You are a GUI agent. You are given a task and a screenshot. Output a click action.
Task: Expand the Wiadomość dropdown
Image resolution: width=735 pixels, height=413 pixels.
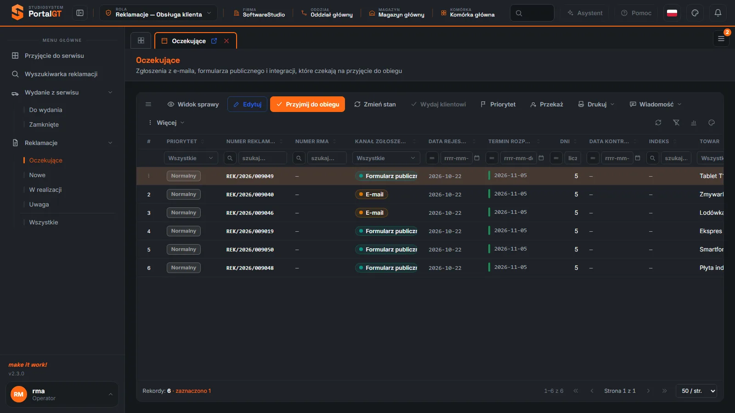pyautogui.click(x=656, y=104)
